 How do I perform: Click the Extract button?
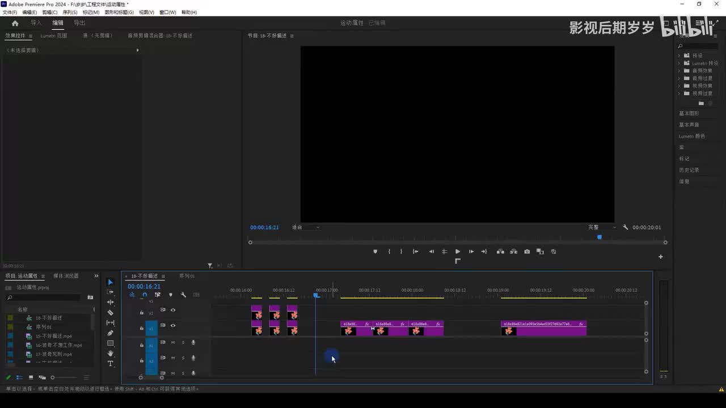(x=513, y=252)
